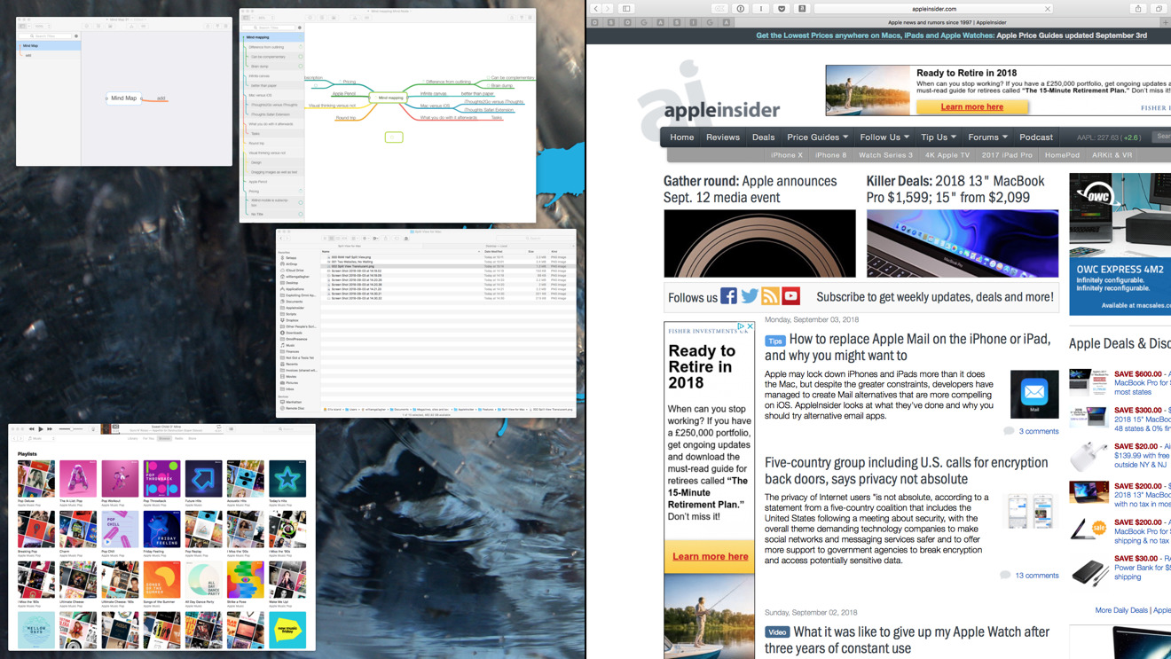This screenshot has width=1171, height=659.
Task: Click share icon in Mind mapping window toolbar
Action: (x=512, y=18)
